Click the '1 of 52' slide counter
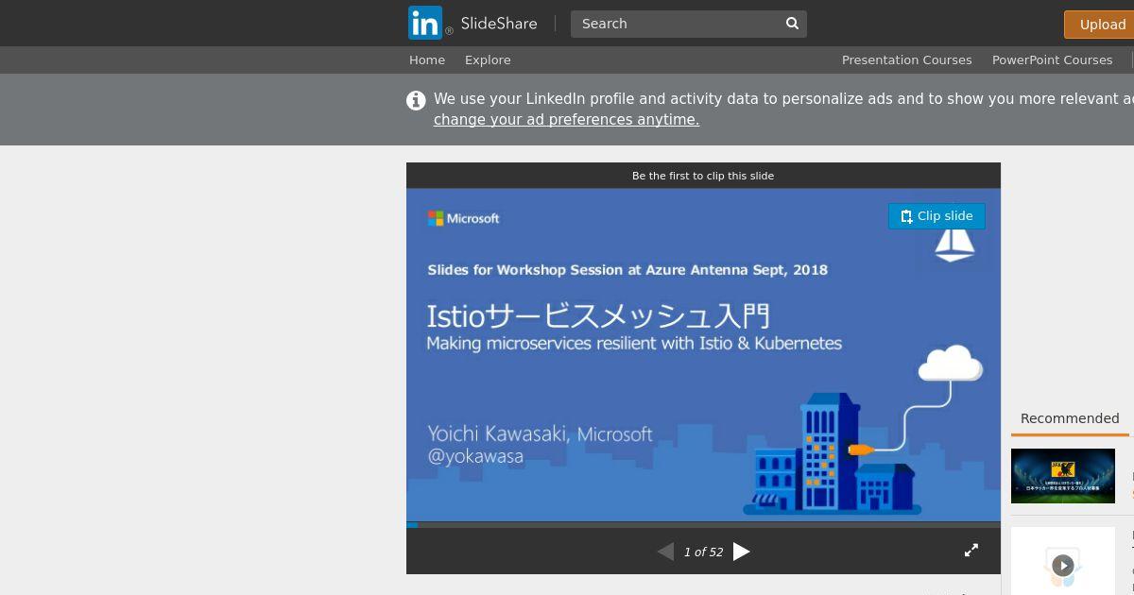 click(x=703, y=552)
